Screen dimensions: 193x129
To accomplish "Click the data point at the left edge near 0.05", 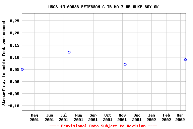I will coord(22,70).
